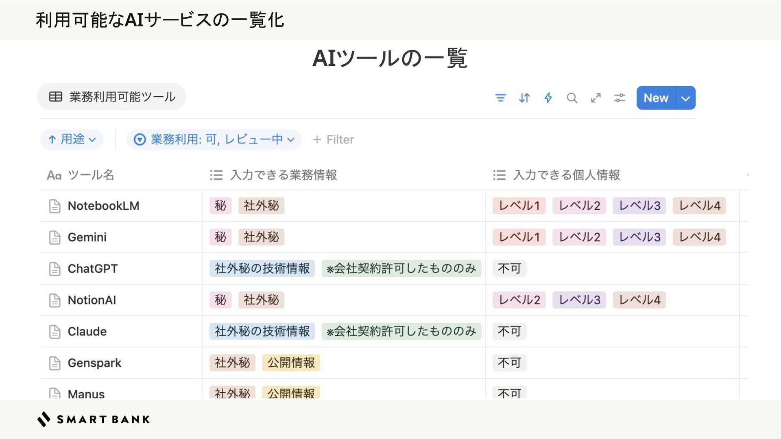Screen dimensions: 781x439
Task: Open the automations lightning icon
Action: pos(548,98)
